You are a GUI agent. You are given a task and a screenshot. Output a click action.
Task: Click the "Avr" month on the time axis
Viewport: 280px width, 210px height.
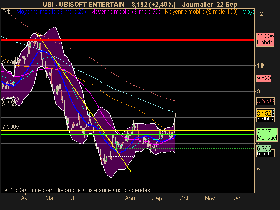[25, 198]
